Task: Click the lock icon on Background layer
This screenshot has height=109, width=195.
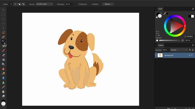Action: [190, 55]
